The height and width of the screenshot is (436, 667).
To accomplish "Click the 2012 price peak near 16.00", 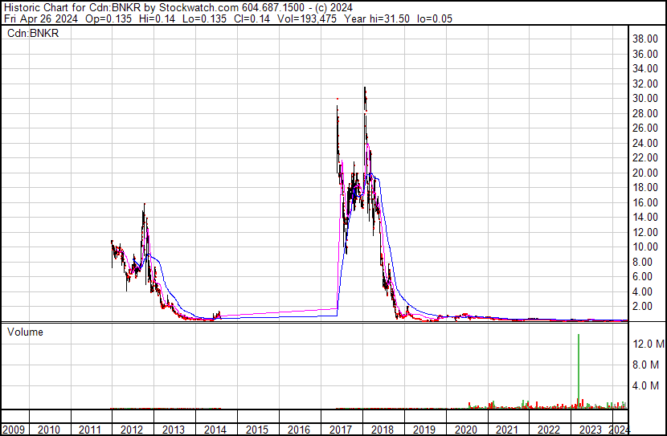I will coord(144,206).
